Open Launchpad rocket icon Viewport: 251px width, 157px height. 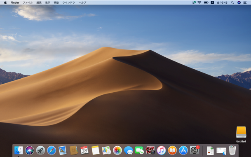coord(40,150)
